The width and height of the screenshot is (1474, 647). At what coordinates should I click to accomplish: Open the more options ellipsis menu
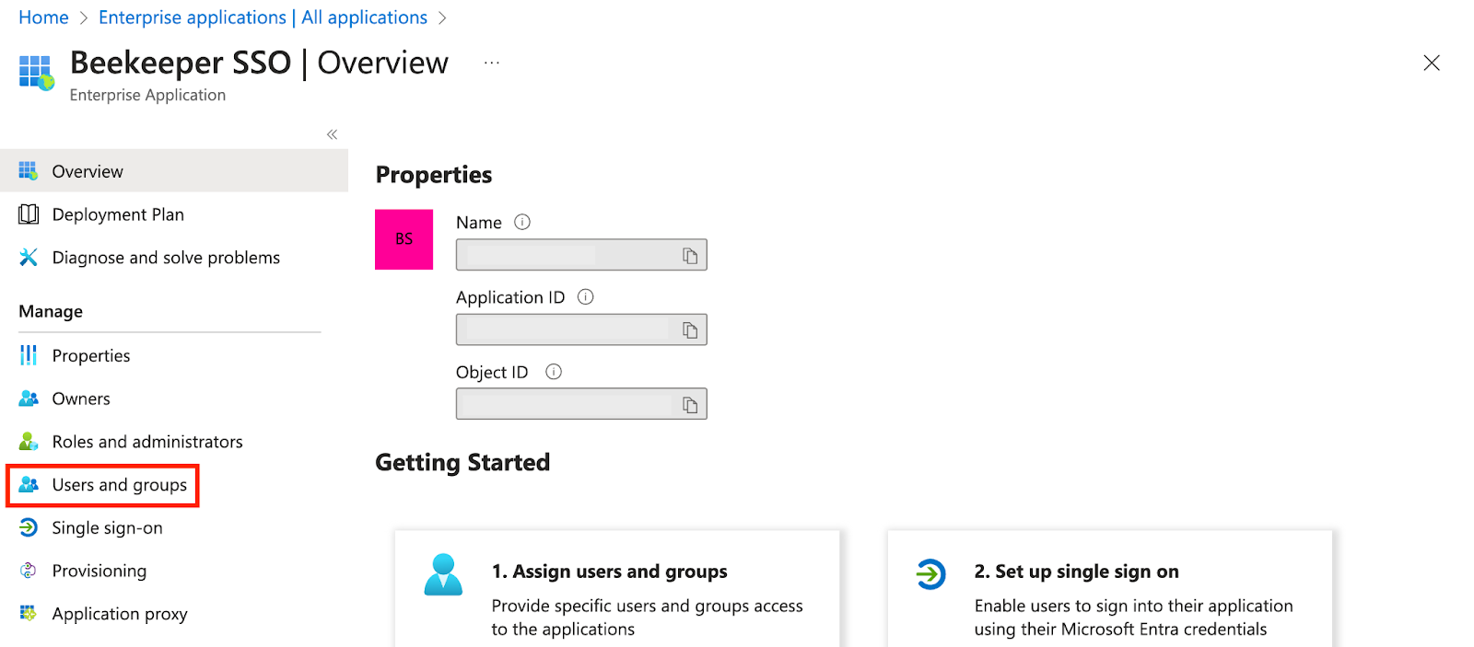(492, 63)
